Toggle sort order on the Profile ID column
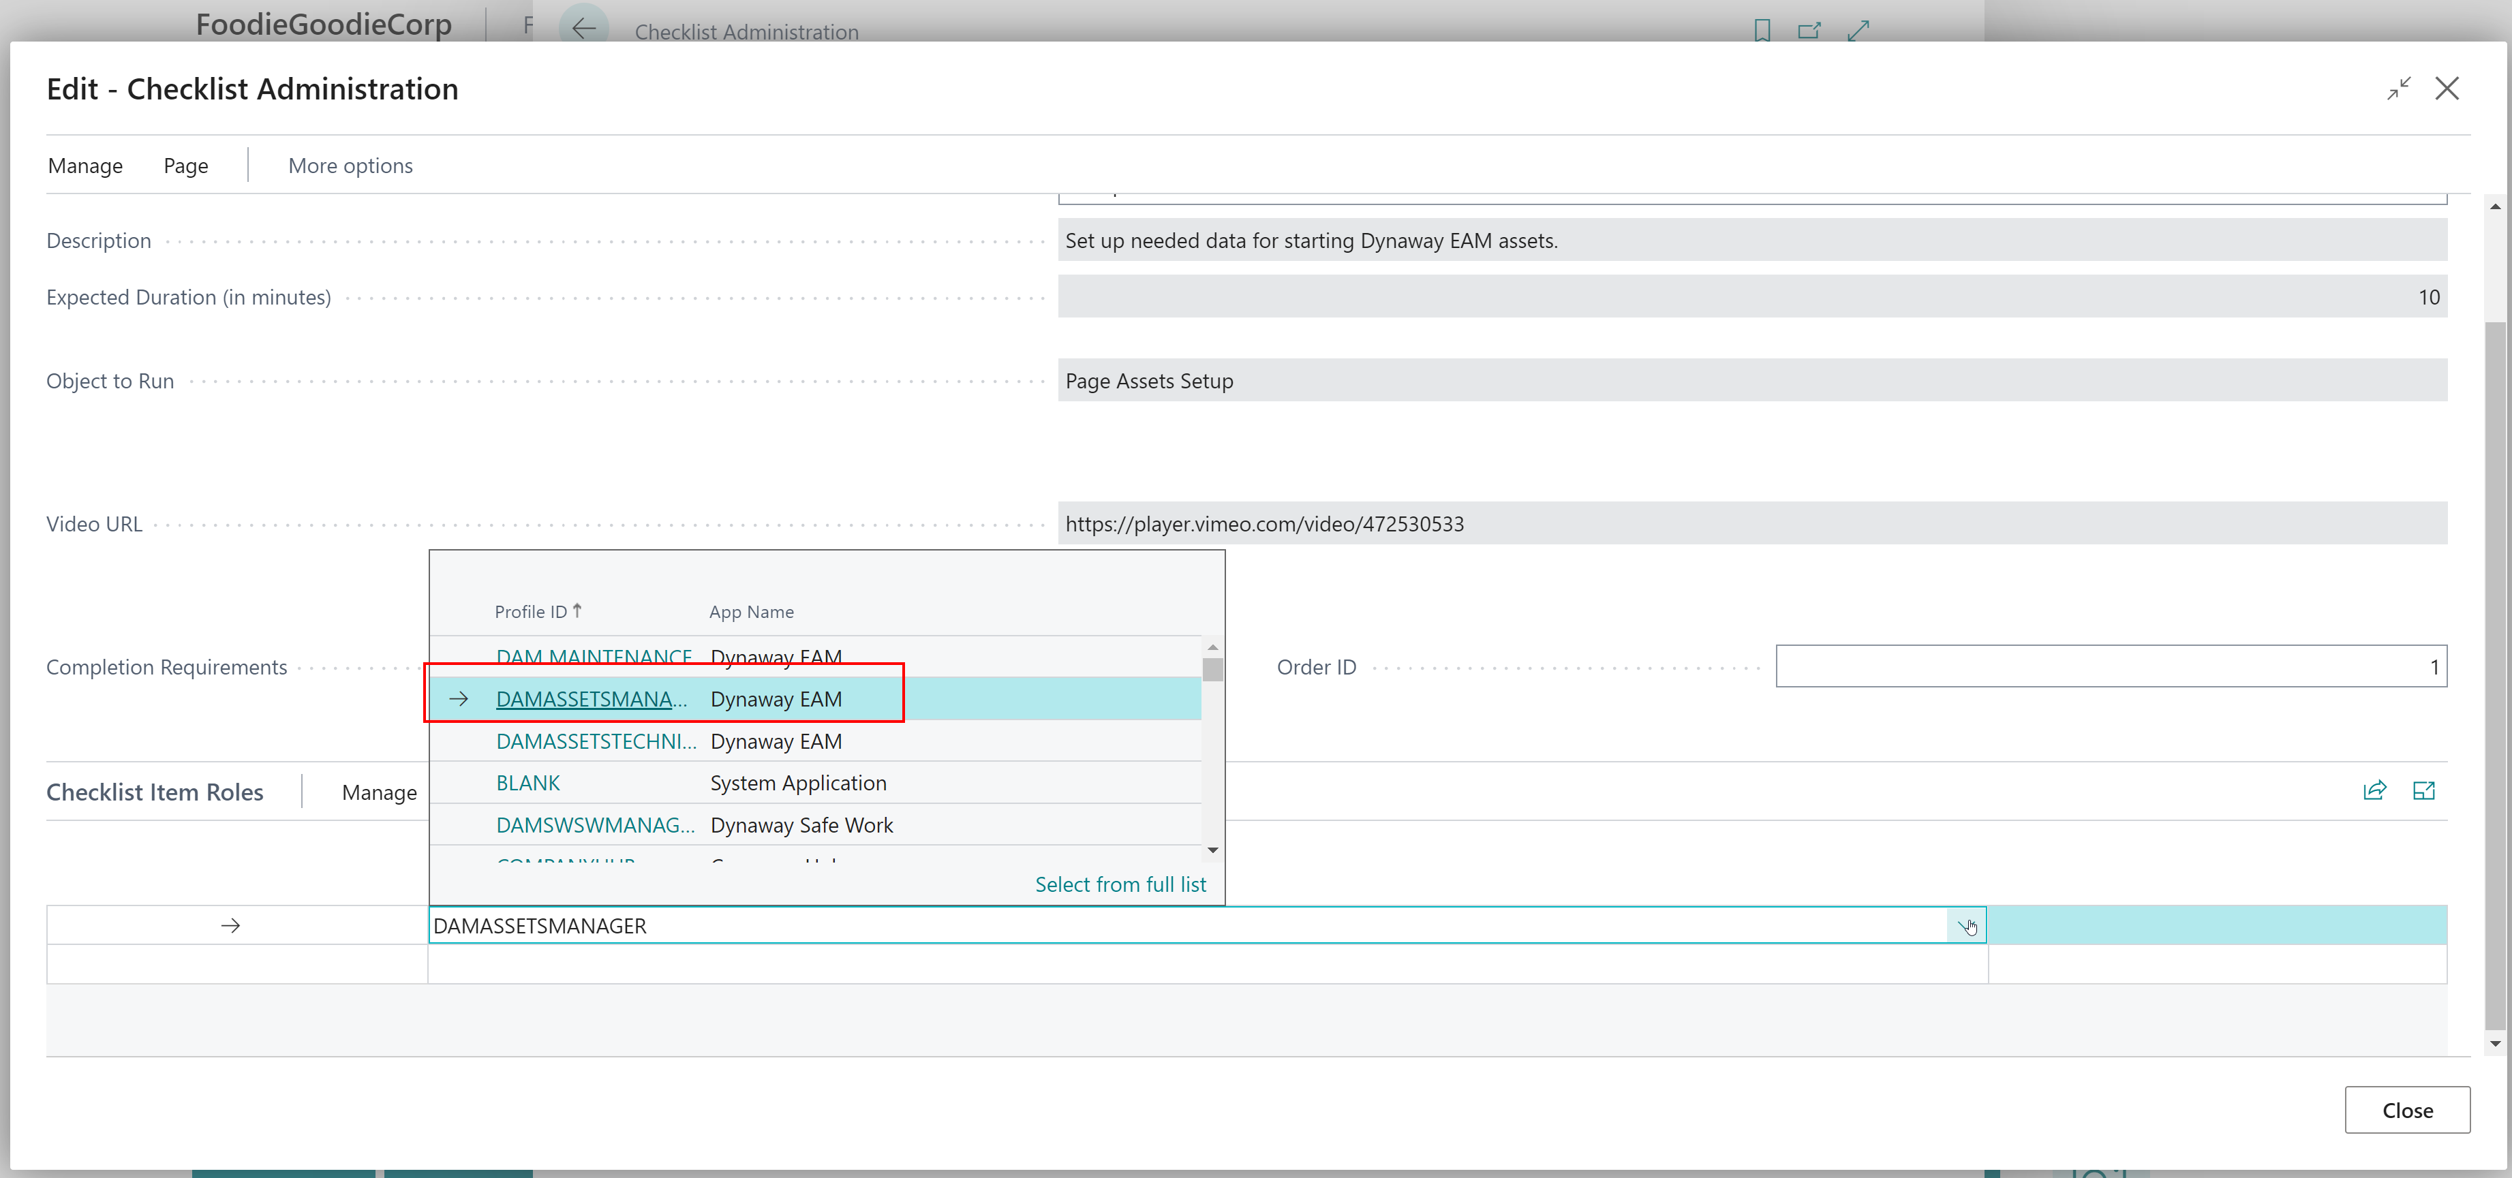 point(536,610)
